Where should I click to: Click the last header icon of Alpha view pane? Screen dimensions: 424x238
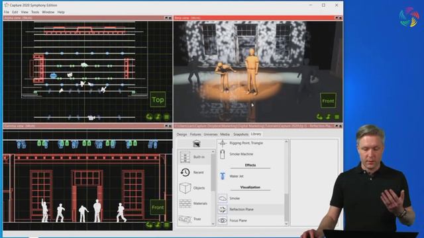point(170,18)
